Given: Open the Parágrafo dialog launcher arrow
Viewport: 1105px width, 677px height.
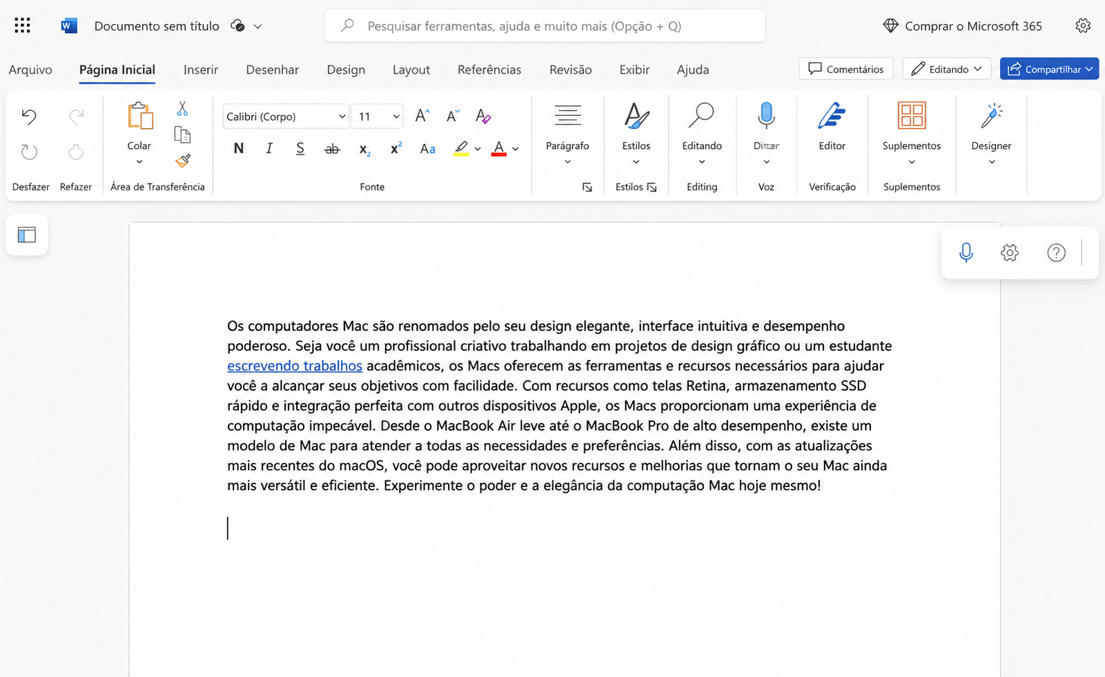Looking at the screenshot, I should tap(587, 188).
